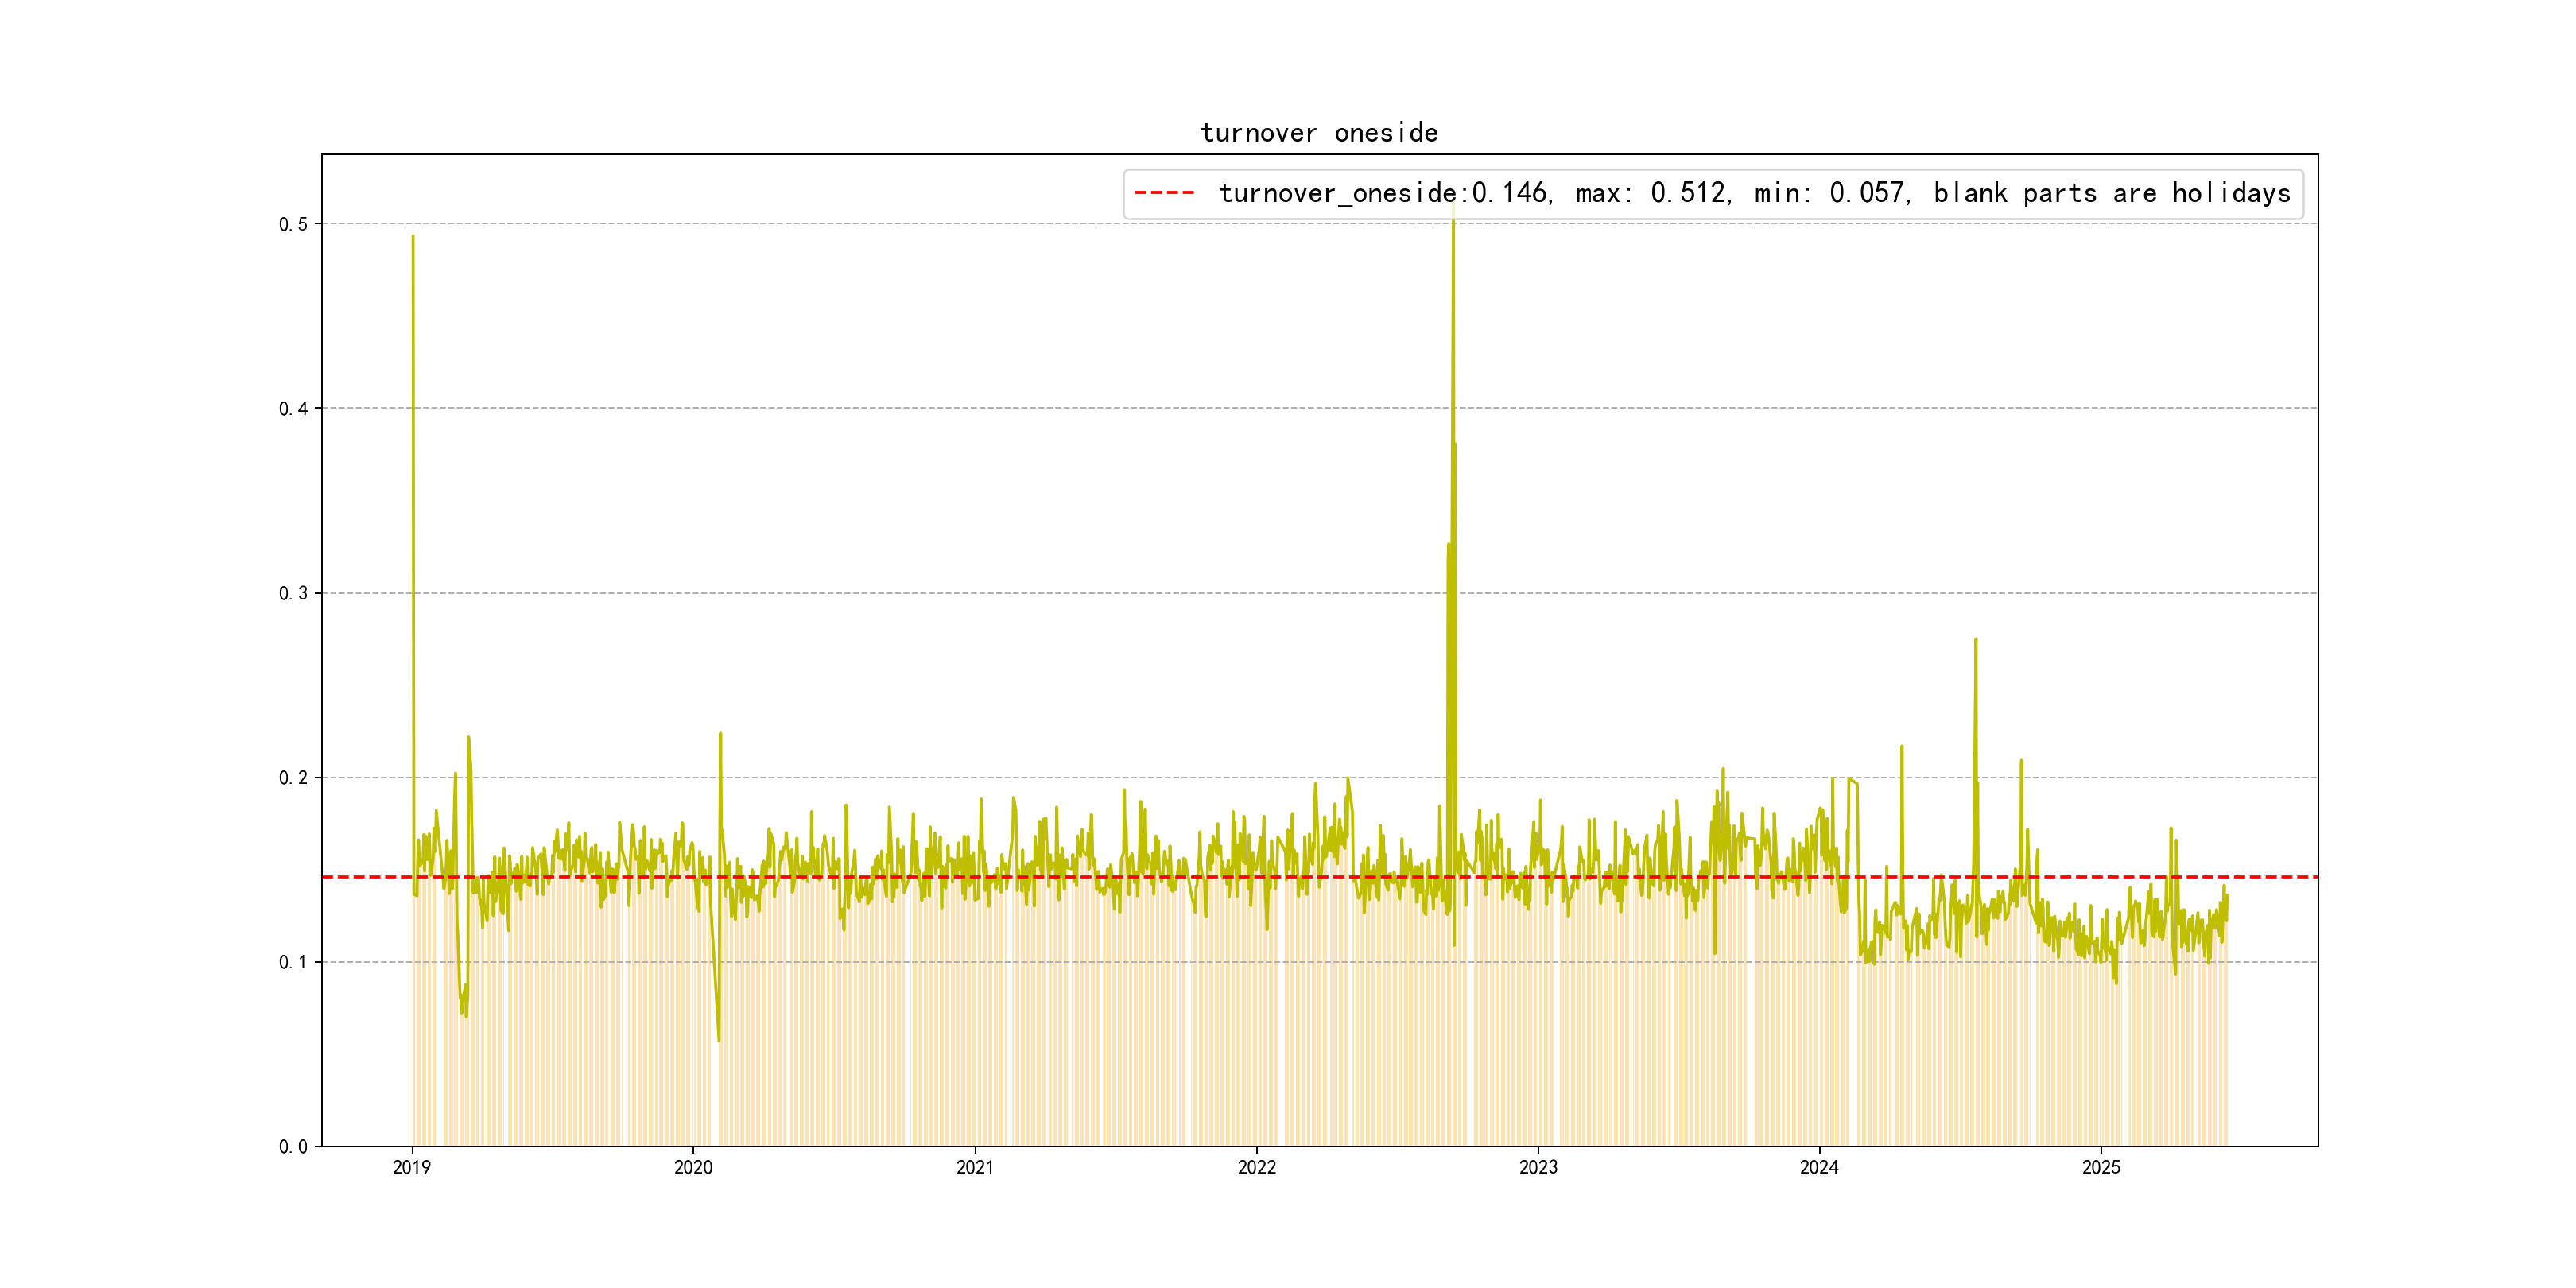Click the 0.5 y-axis tick label
The image size is (2576, 1288).
293,224
